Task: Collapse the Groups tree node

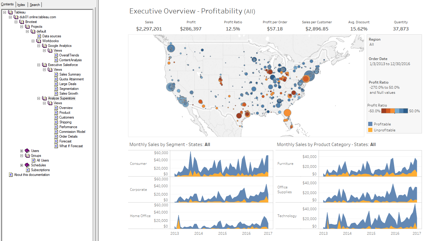Action: coord(21,155)
